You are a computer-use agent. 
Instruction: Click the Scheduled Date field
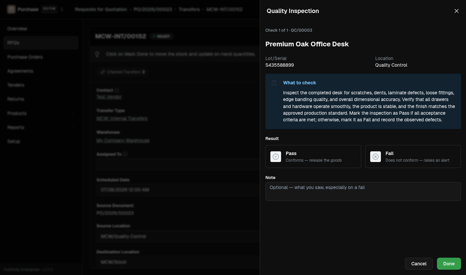click(178, 190)
